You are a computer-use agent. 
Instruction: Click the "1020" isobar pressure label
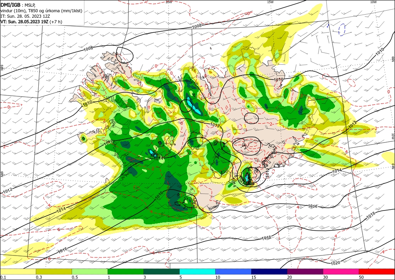(x=335, y=263)
